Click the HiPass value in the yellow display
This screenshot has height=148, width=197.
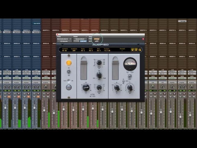coord(64,51)
